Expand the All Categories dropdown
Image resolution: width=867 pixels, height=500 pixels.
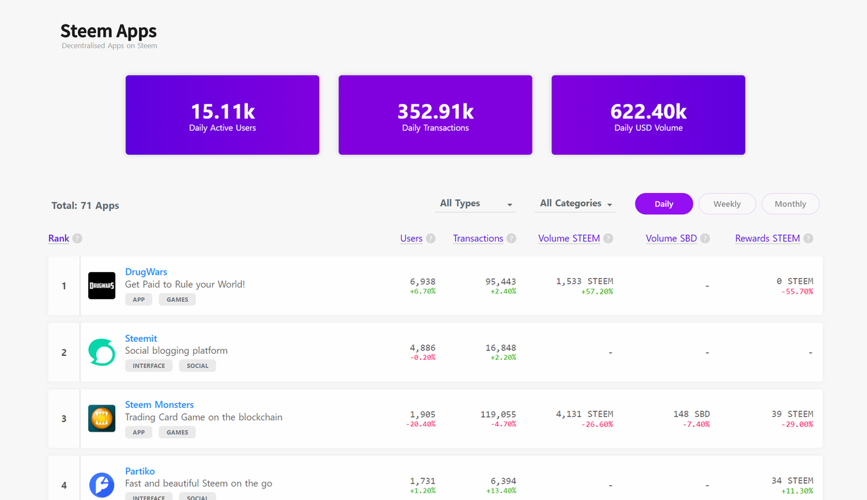576,204
